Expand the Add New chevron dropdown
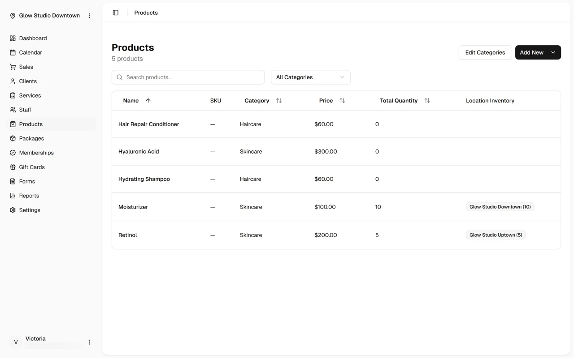Screen dimensions: 574x358 click(x=553, y=52)
